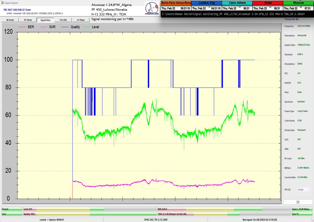Open the BS Mode tab

point(10,20)
